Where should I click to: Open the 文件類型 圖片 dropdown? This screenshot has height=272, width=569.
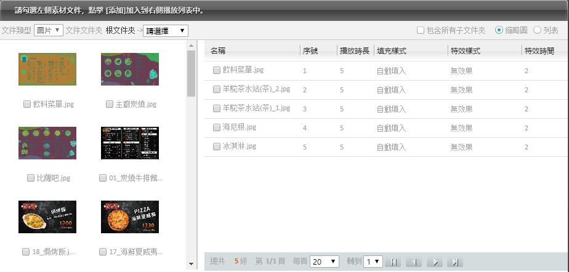coord(49,30)
